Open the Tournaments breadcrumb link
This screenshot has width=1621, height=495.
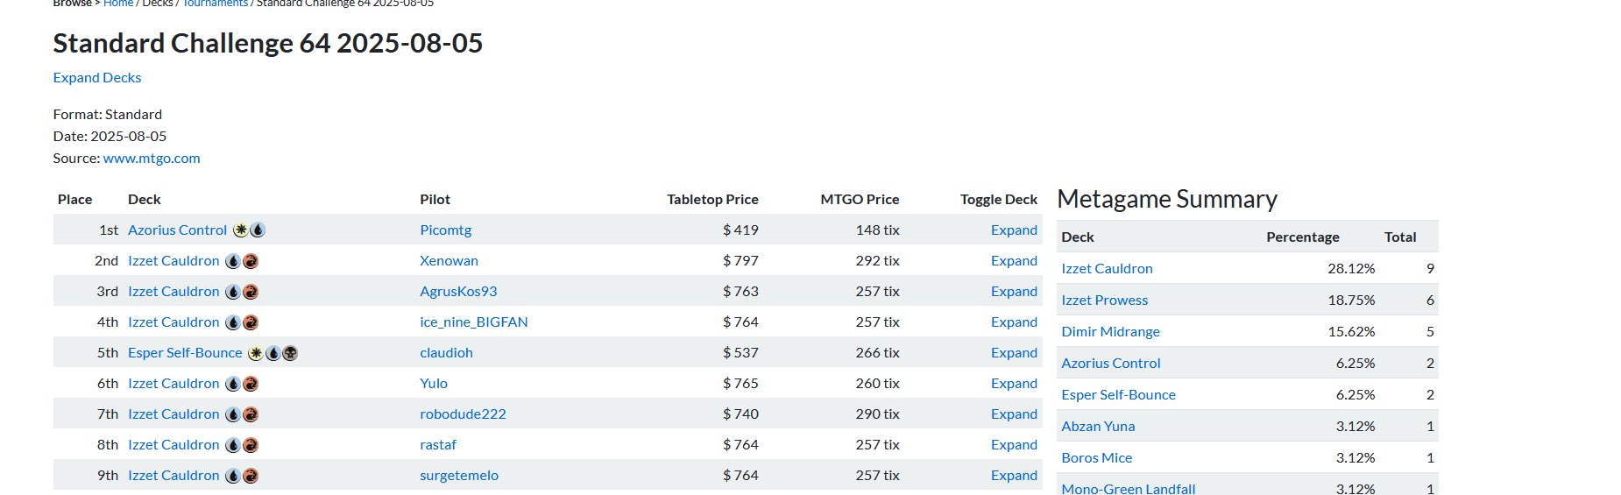point(215,4)
